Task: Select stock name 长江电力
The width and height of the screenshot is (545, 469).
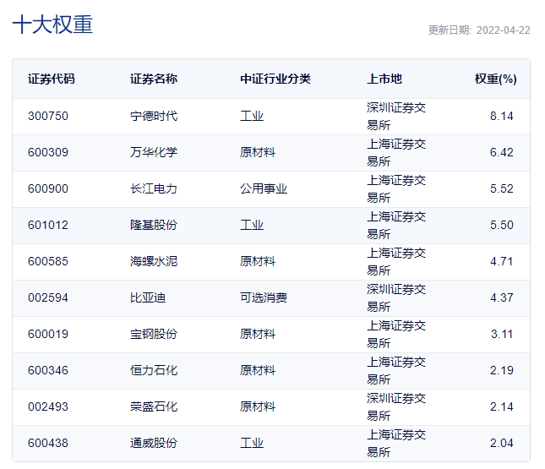Action: 154,188
